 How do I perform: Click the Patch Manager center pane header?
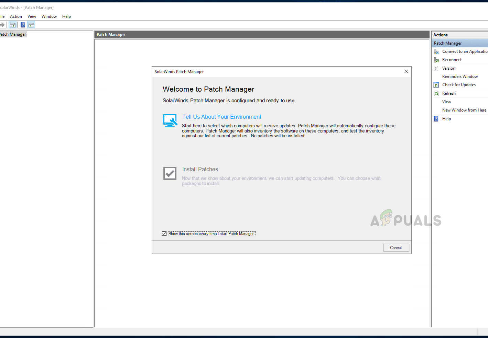point(262,35)
